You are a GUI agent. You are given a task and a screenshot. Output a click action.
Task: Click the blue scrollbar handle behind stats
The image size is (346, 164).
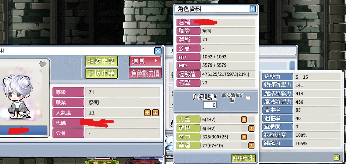[292, 66]
